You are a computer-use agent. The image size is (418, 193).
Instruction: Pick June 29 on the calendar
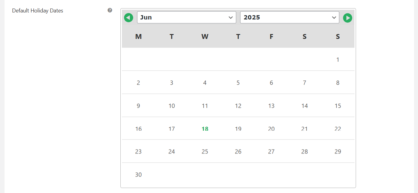pyautogui.click(x=338, y=152)
